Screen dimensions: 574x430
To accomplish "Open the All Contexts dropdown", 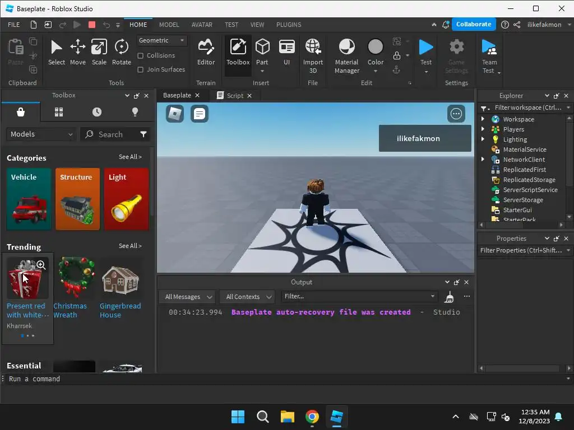I will [248, 297].
